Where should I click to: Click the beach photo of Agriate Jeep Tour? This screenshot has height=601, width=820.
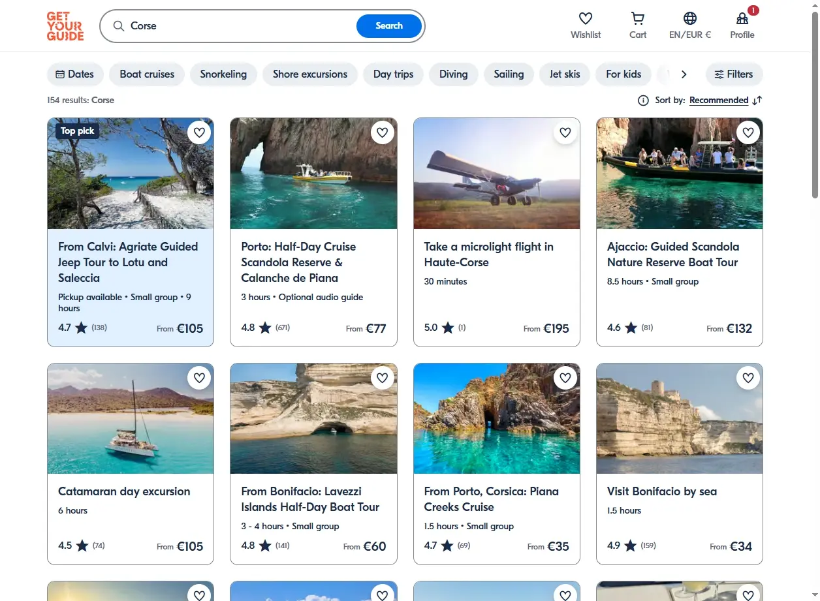131,174
